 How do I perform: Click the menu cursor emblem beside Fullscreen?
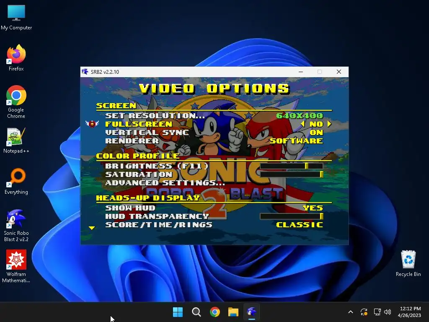point(92,124)
